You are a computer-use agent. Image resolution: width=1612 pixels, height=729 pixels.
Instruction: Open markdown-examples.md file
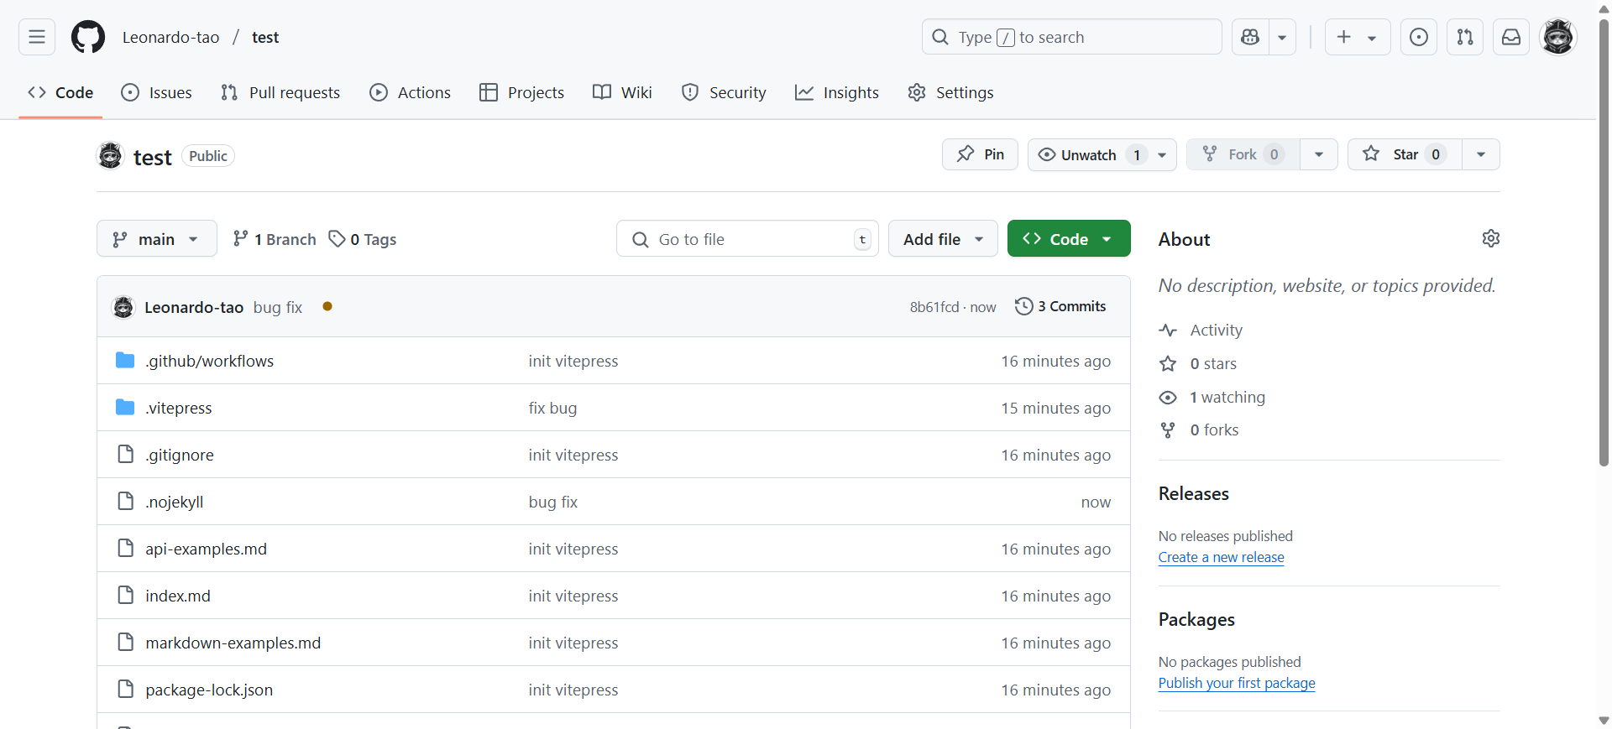[233, 643]
